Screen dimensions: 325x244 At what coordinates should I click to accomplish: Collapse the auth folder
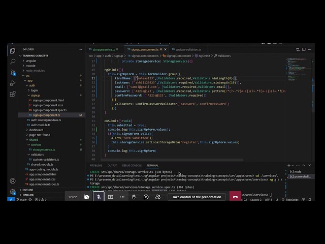(32, 85)
